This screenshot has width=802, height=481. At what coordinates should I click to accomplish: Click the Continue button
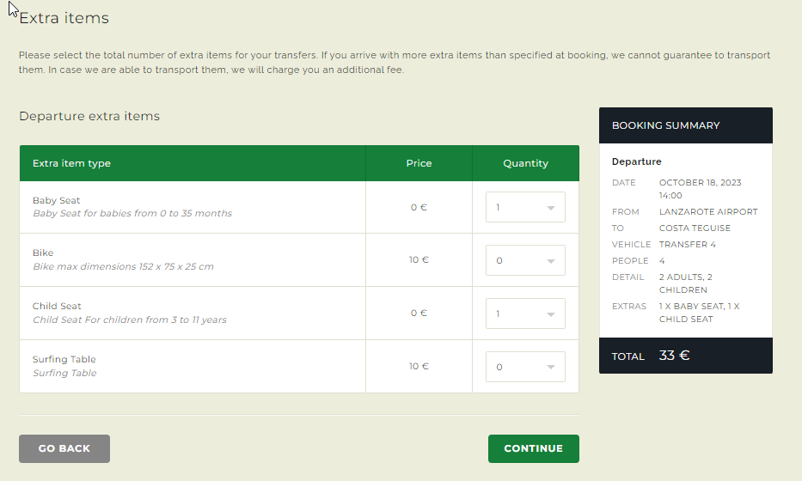534,448
